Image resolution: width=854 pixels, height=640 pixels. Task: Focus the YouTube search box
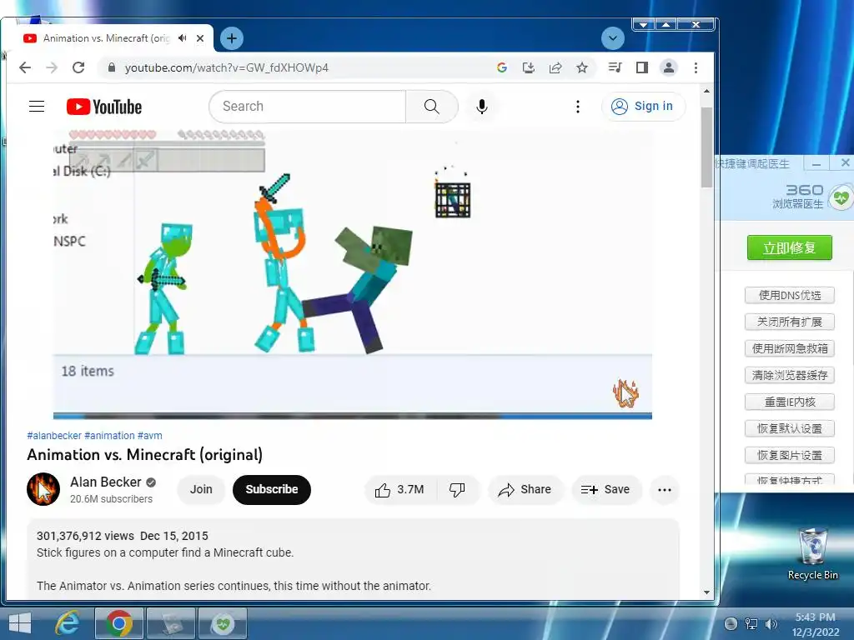tap(307, 106)
